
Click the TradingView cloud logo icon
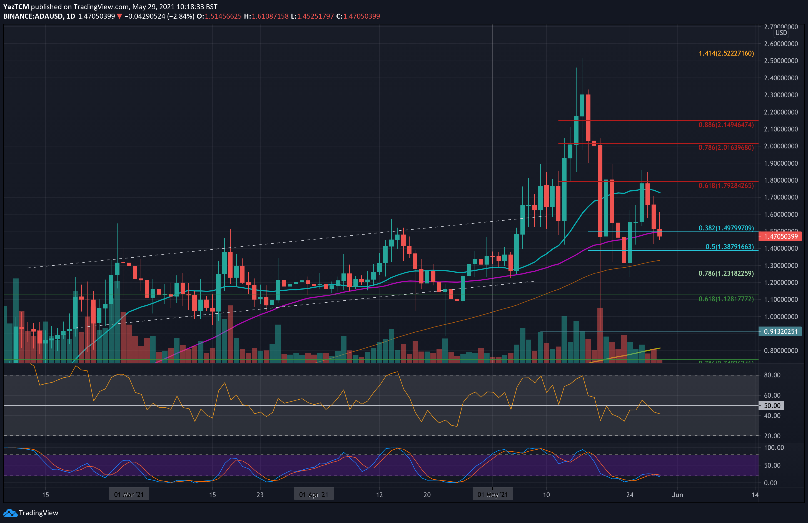[x=10, y=513]
